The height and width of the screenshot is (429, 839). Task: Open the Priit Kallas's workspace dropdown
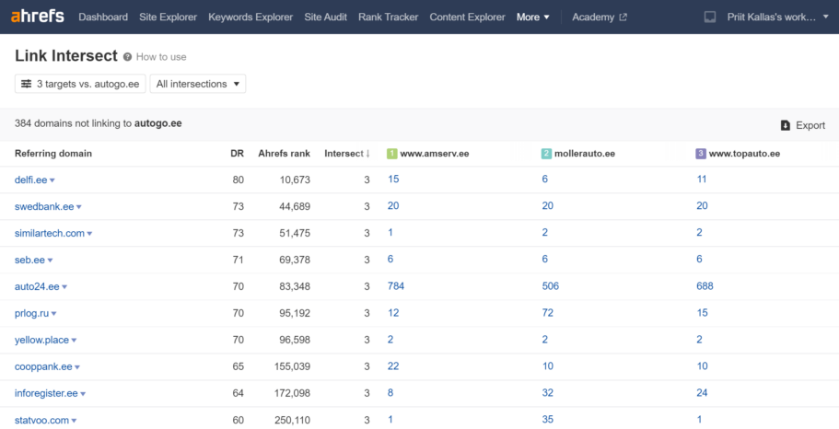[778, 17]
